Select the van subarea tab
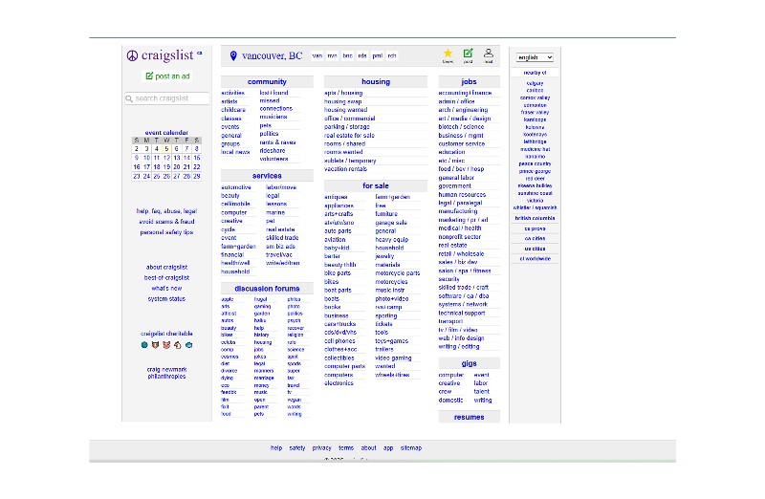The width and height of the screenshot is (765, 499). point(317,55)
